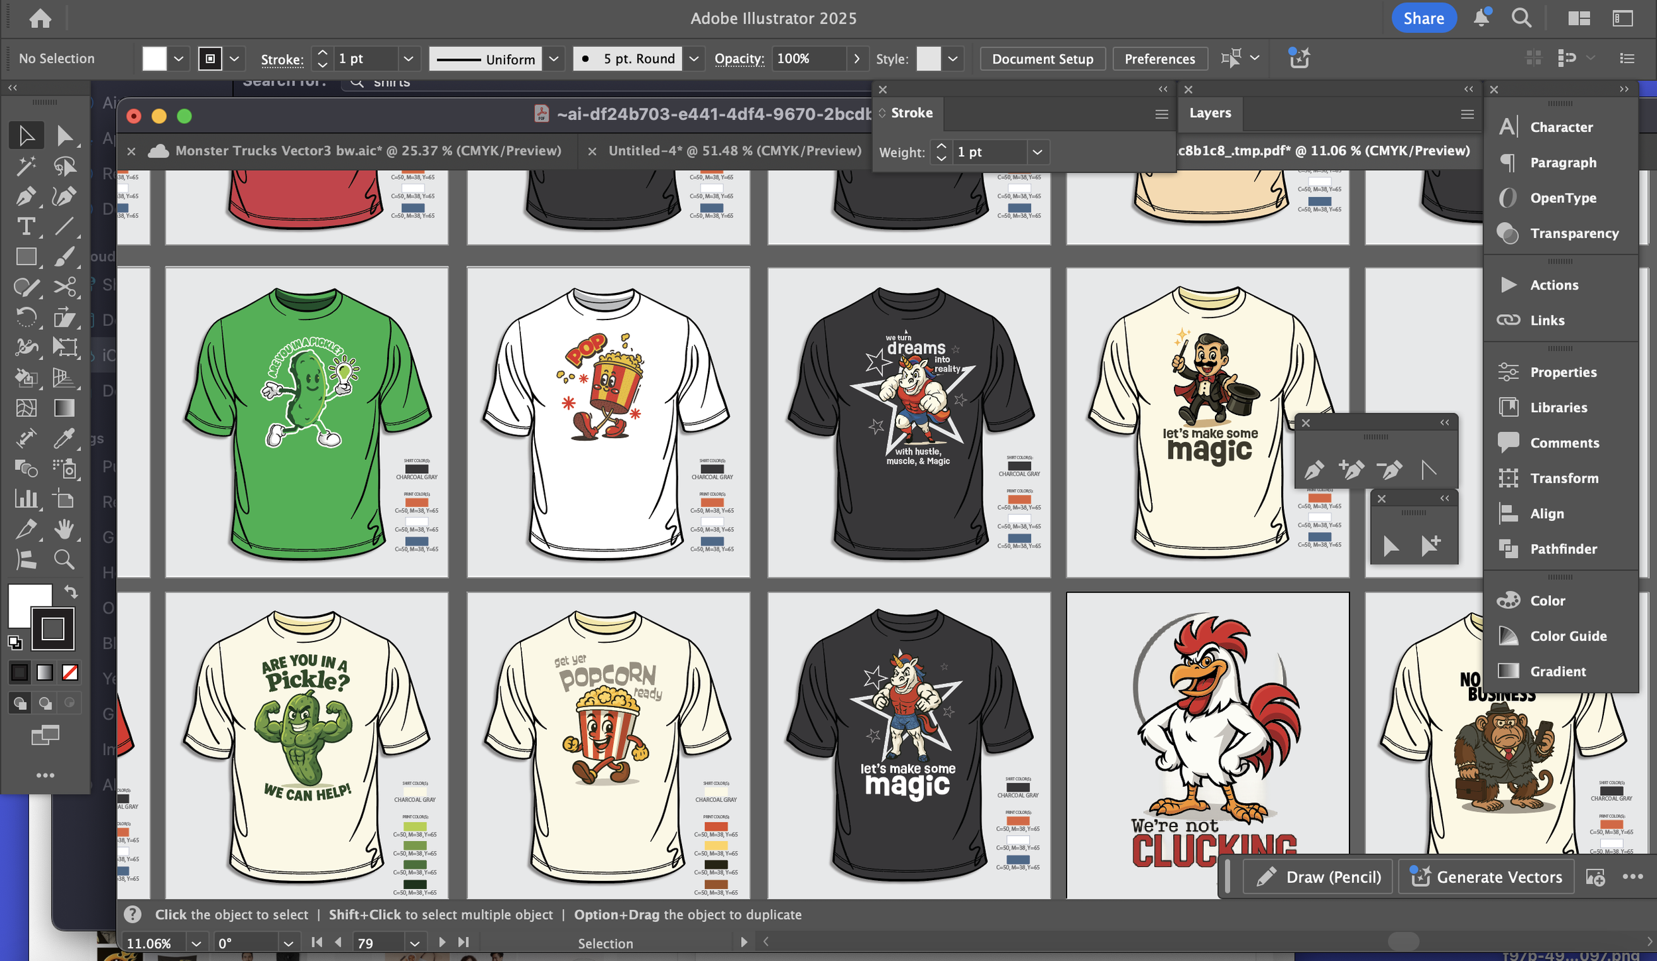The width and height of the screenshot is (1657, 961).
Task: Pick the Symbol Sprayer tool
Action: pyautogui.click(x=64, y=469)
